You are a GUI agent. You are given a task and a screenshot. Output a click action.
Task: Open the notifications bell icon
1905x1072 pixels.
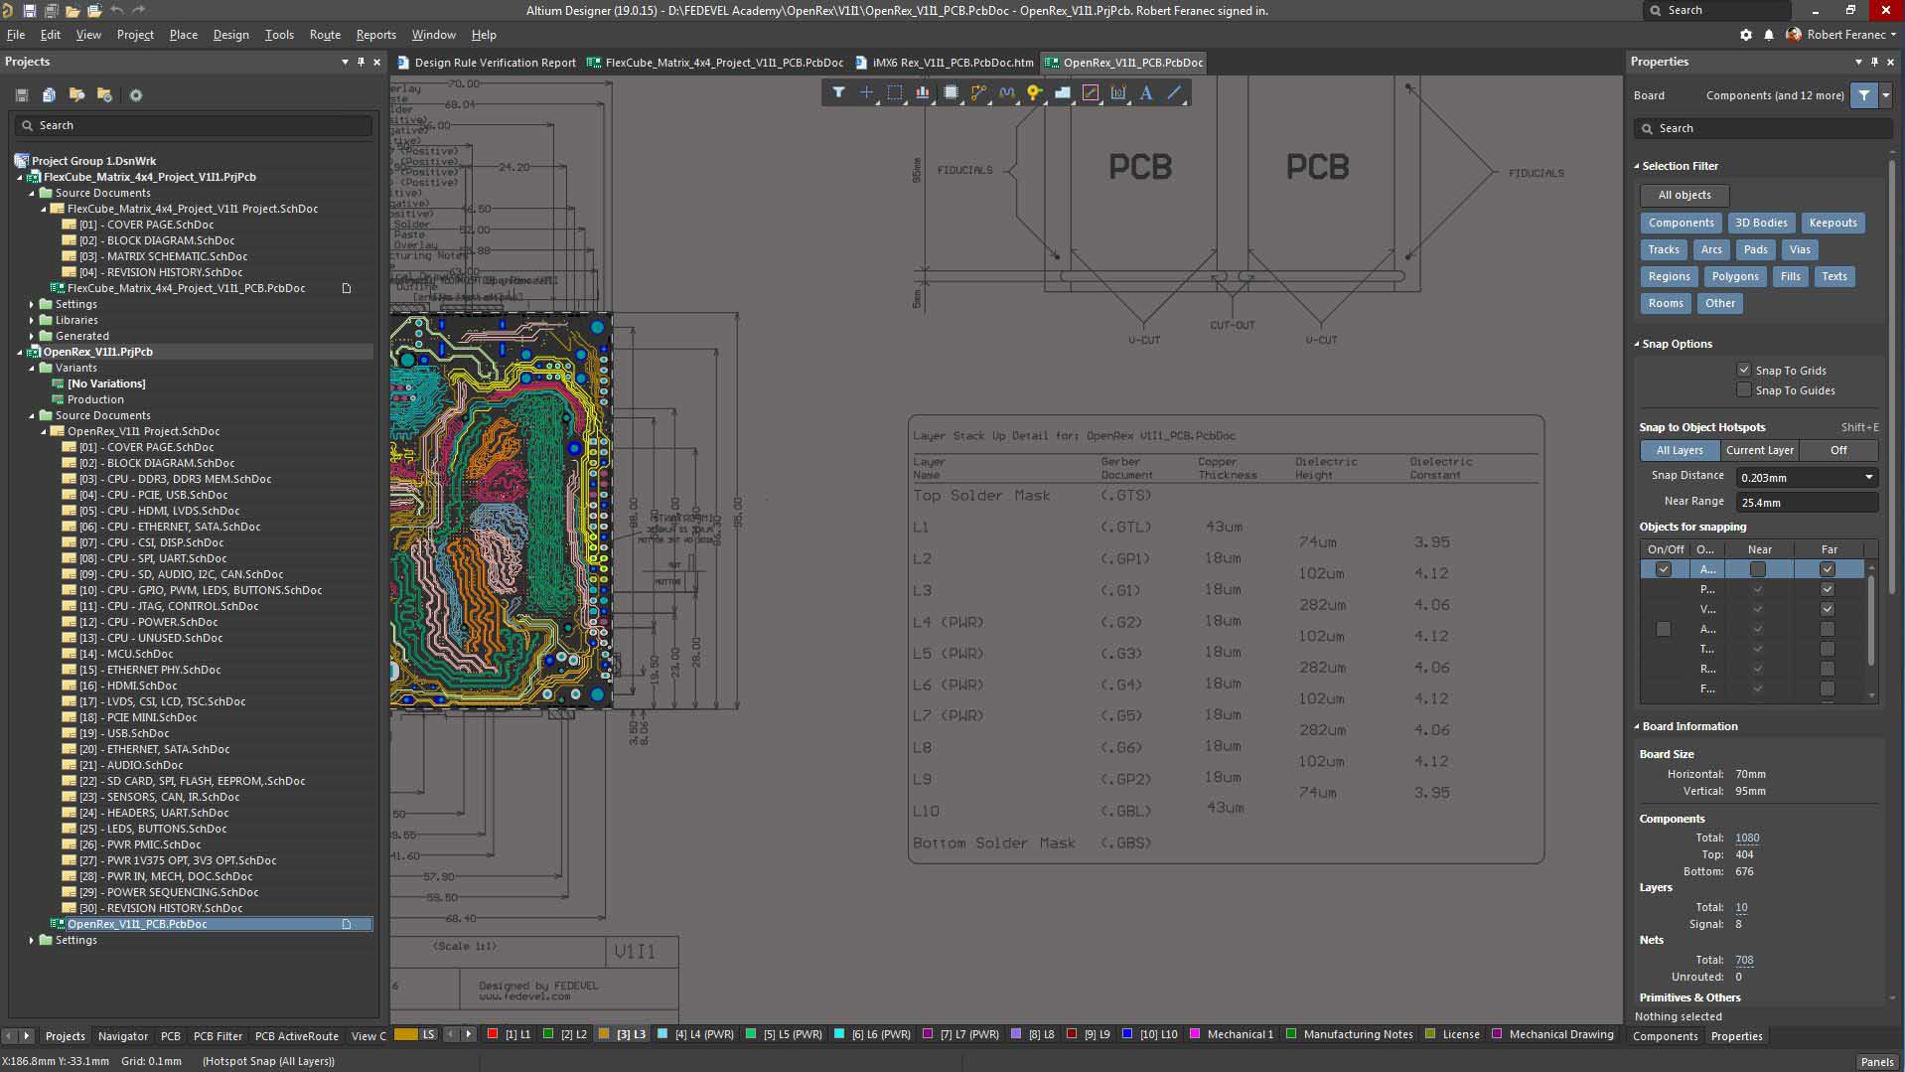[1769, 35]
